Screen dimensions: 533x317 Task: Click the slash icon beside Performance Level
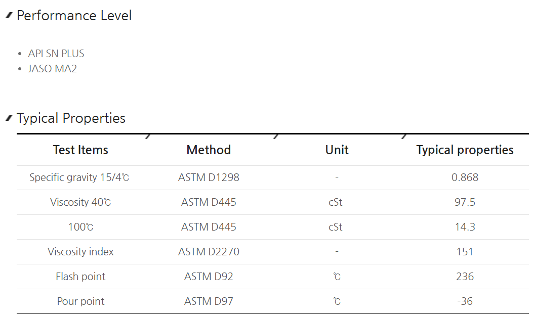[9, 15]
